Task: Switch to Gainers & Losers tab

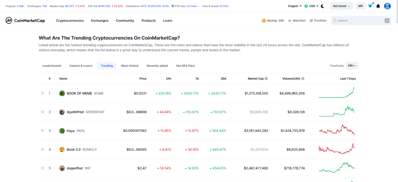Action: click(81, 66)
